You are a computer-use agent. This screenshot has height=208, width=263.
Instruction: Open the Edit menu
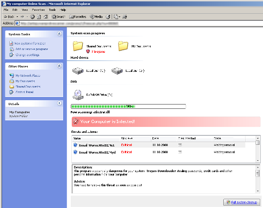click(15, 10)
